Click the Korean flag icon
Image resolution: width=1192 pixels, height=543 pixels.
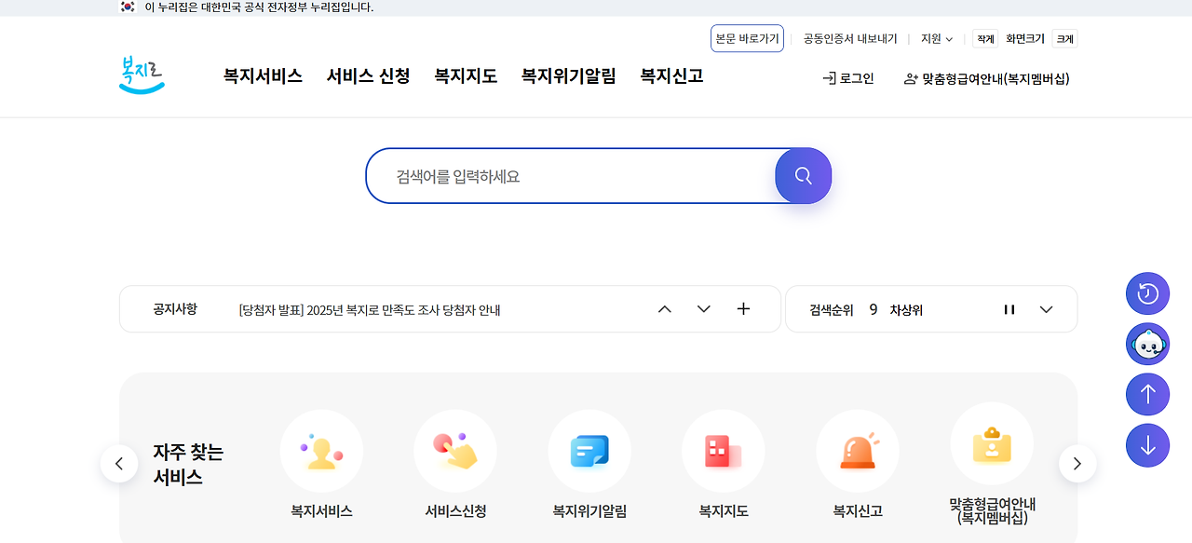click(x=129, y=7)
